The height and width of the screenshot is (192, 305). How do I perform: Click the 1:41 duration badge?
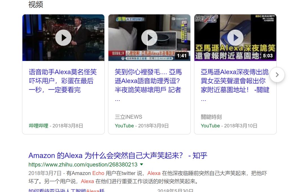point(182,56)
